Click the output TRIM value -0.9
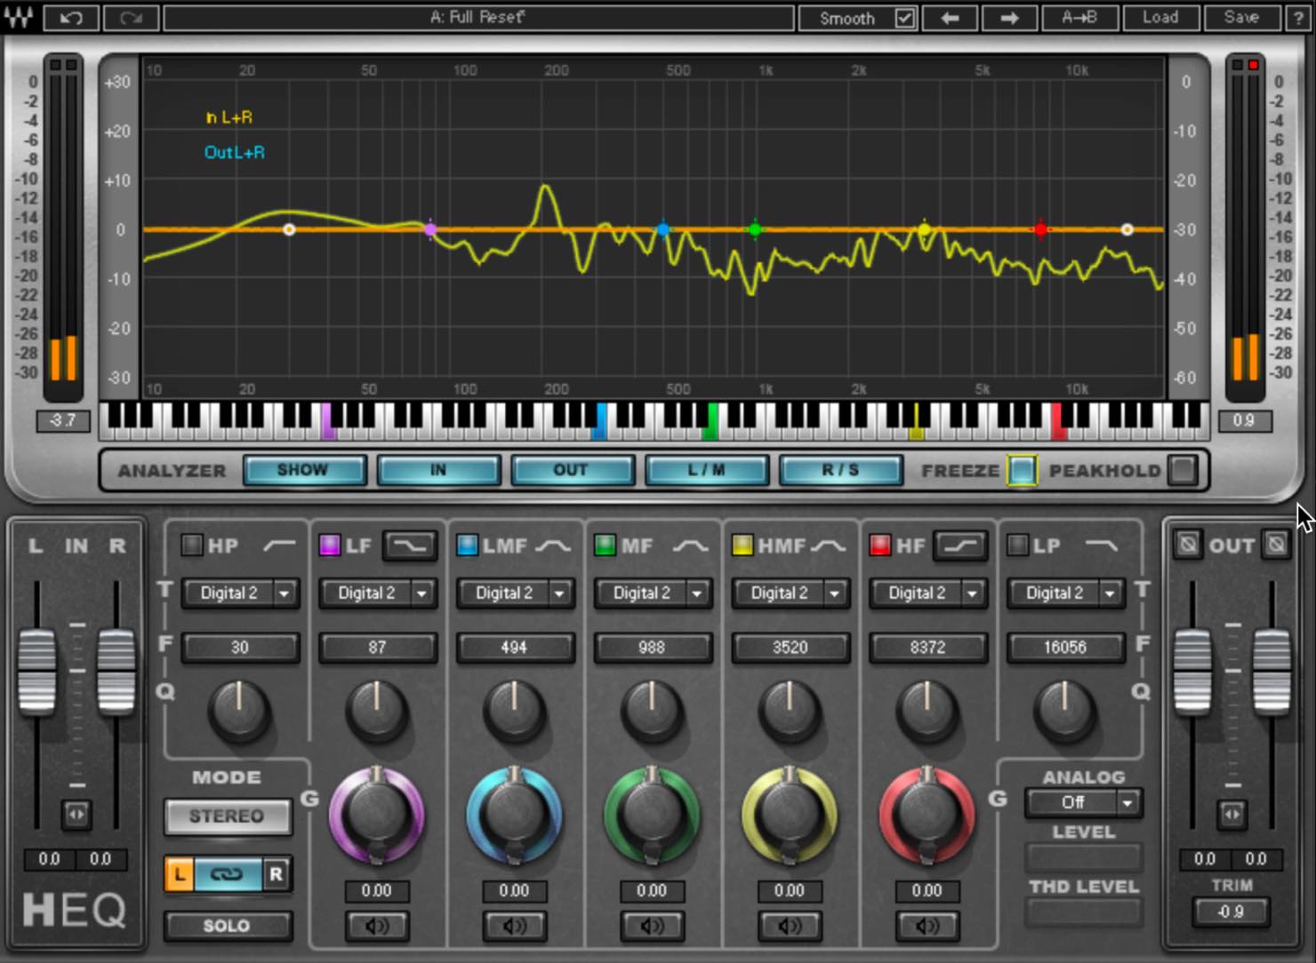The height and width of the screenshot is (963, 1316). pyautogui.click(x=1232, y=911)
